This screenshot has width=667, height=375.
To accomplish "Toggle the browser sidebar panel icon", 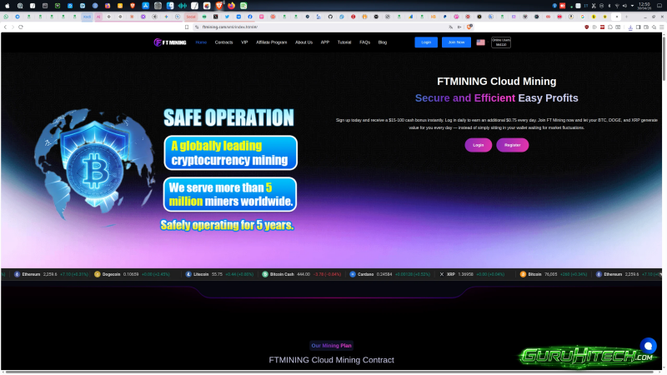I will tap(638, 27).
